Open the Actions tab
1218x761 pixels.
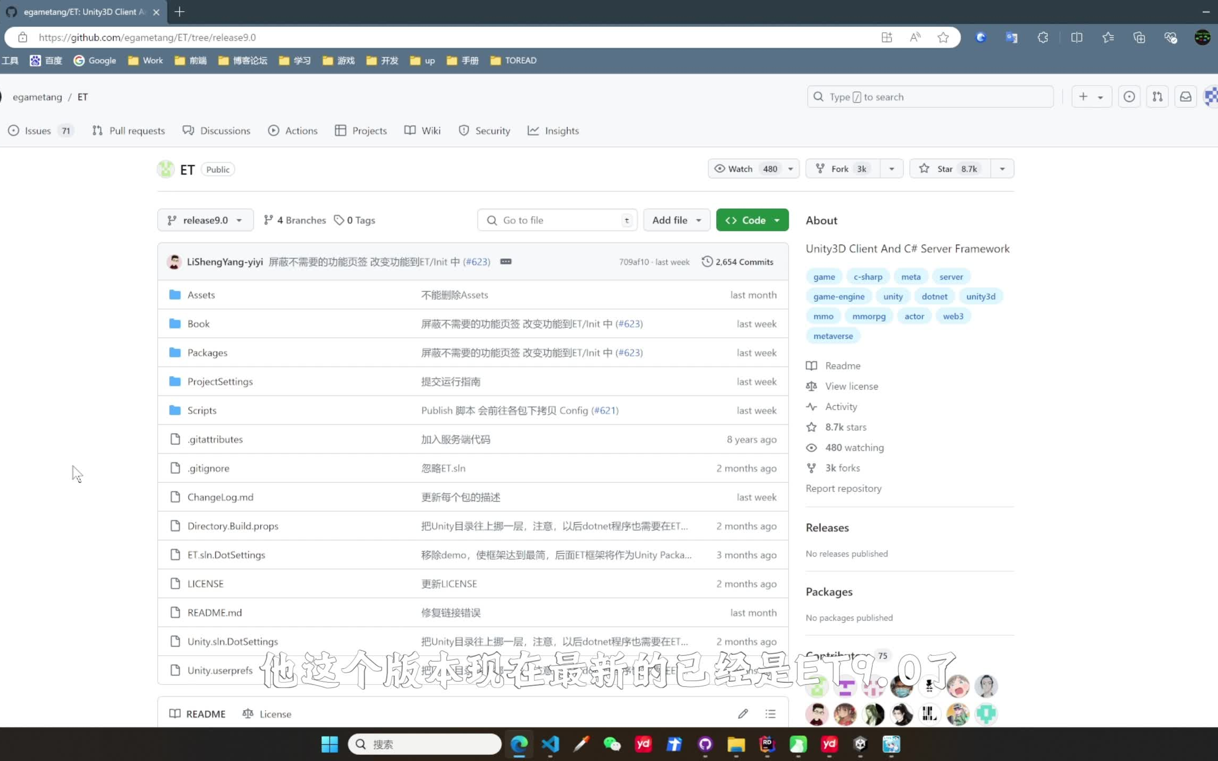tap(293, 131)
